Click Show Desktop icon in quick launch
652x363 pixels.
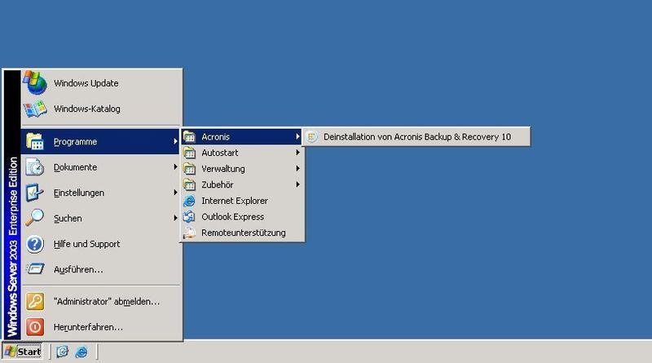[63, 352]
